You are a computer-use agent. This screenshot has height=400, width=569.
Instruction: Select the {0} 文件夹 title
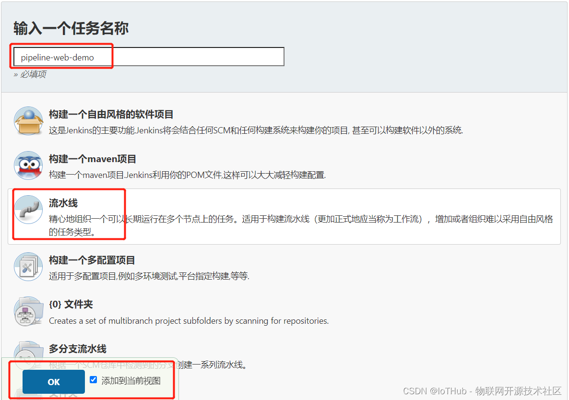71,304
